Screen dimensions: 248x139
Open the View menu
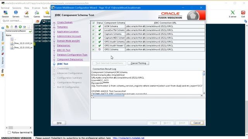coord(27,8)
